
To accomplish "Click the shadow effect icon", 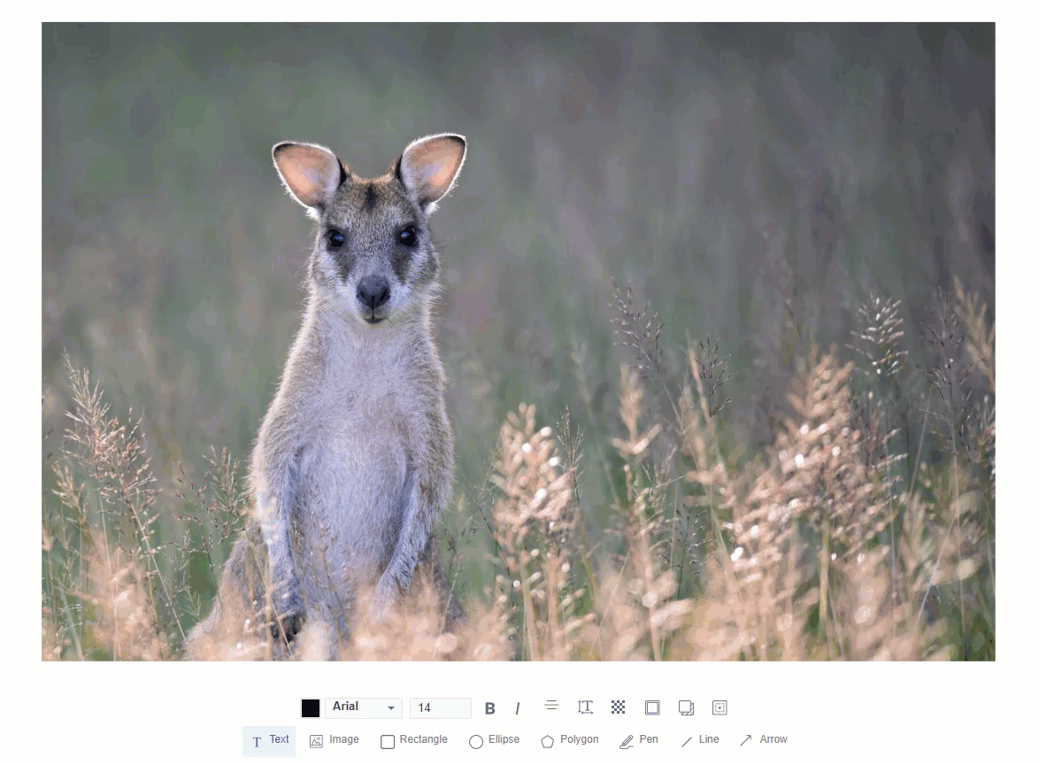I will pos(687,707).
